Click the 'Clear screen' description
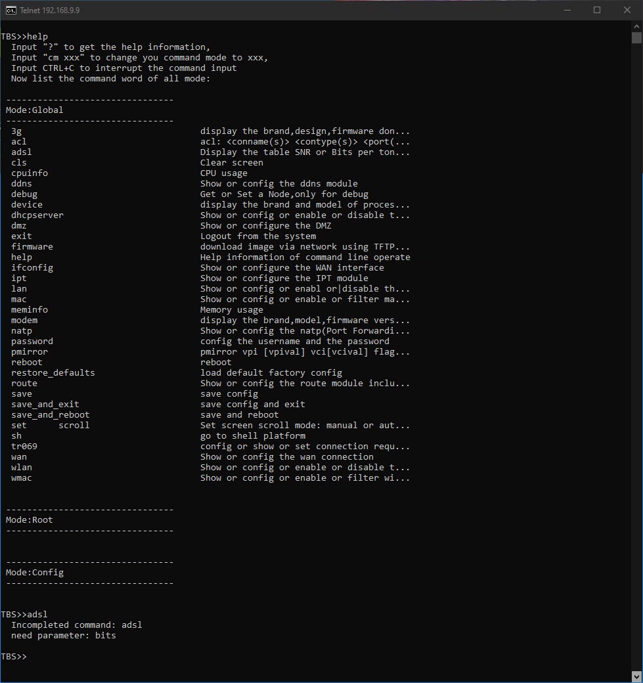The height and width of the screenshot is (683, 643). [232, 162]
